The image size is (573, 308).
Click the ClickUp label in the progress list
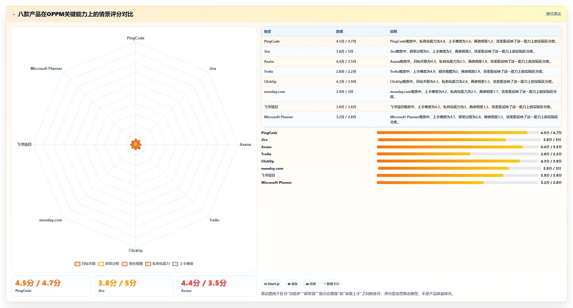(268, 161)
